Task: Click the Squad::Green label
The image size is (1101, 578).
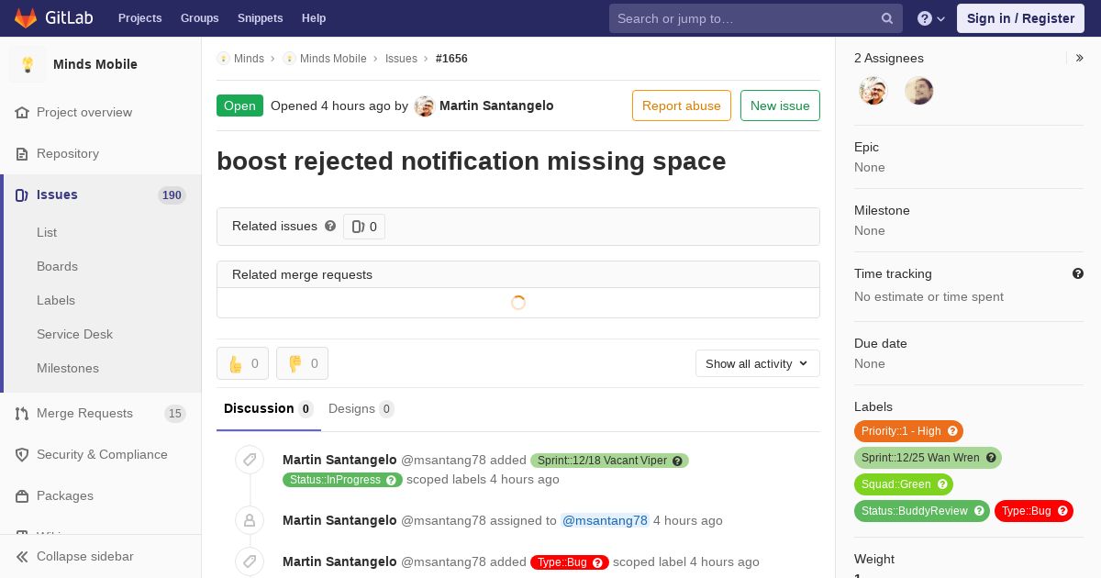Action: click(x=904, y=484)
